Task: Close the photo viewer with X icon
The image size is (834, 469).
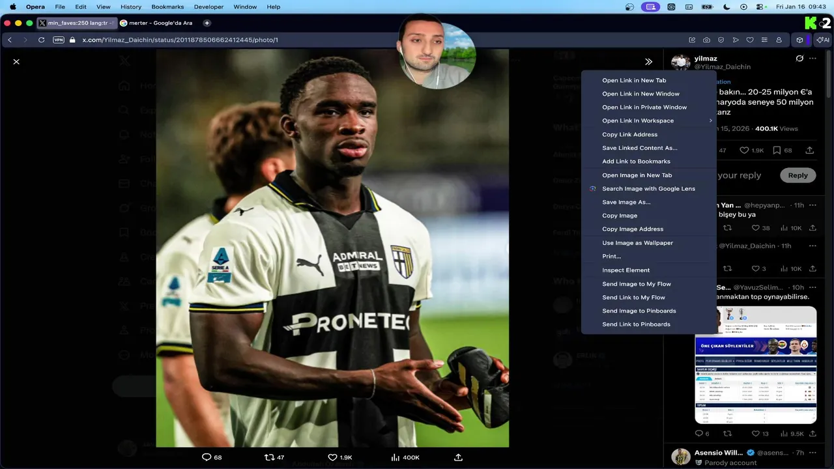Action: (16, 62)
